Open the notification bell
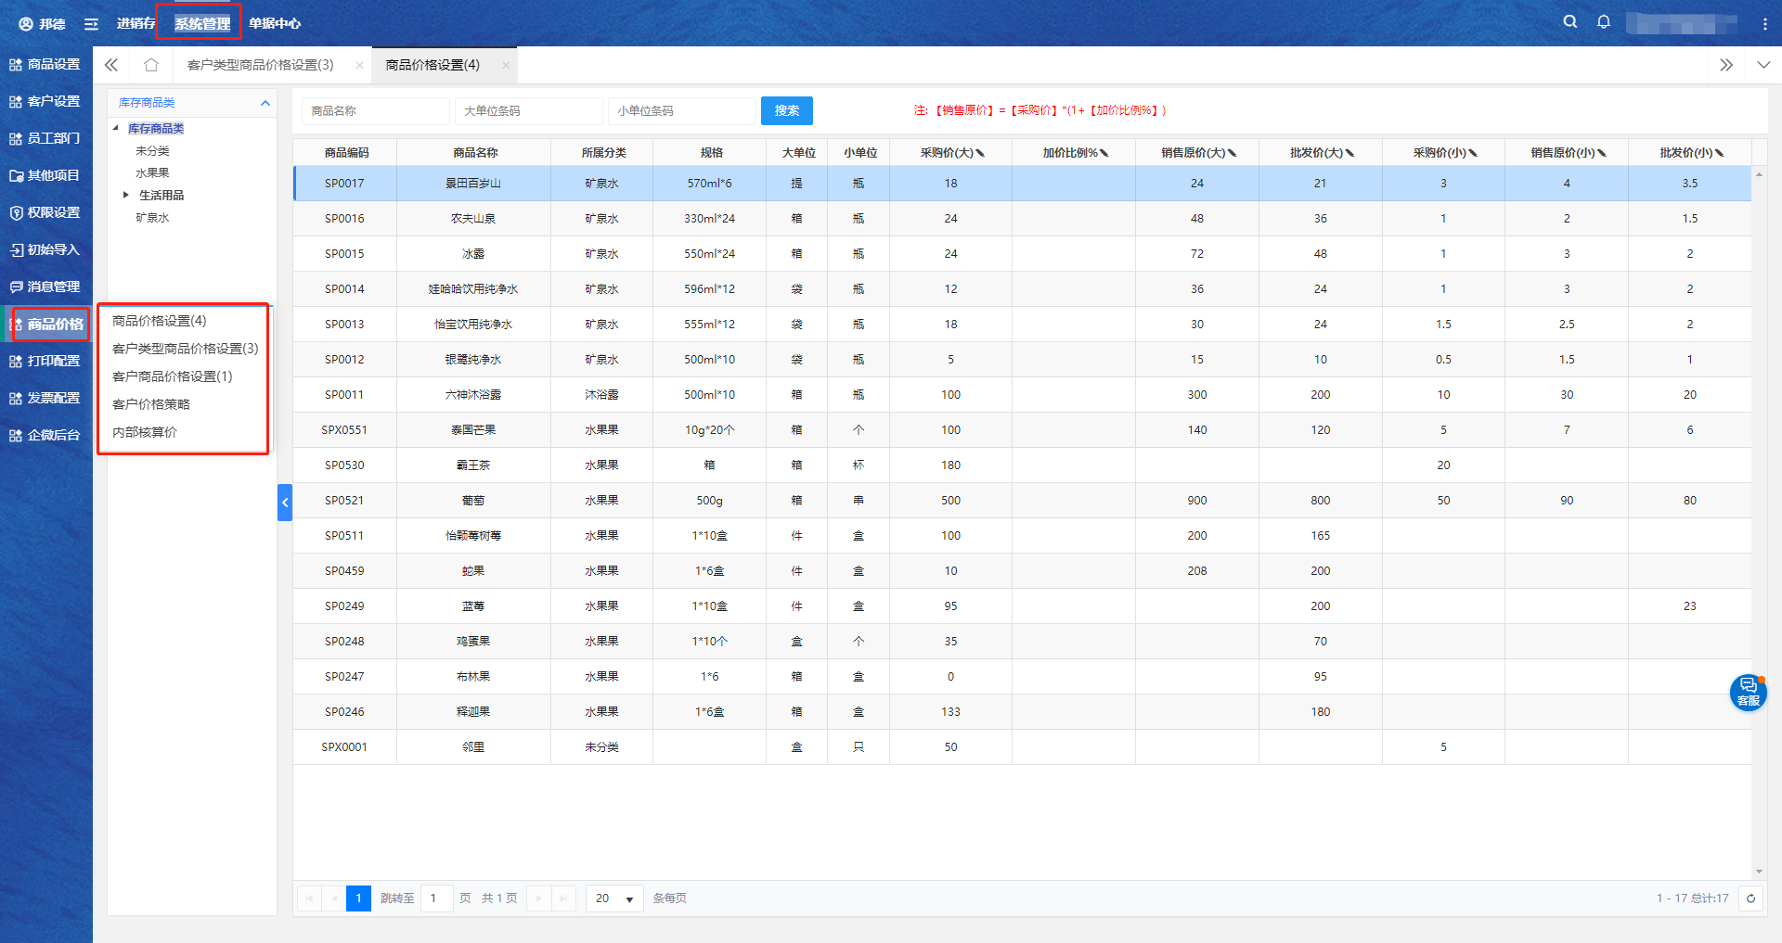 tap(1604, 21)
